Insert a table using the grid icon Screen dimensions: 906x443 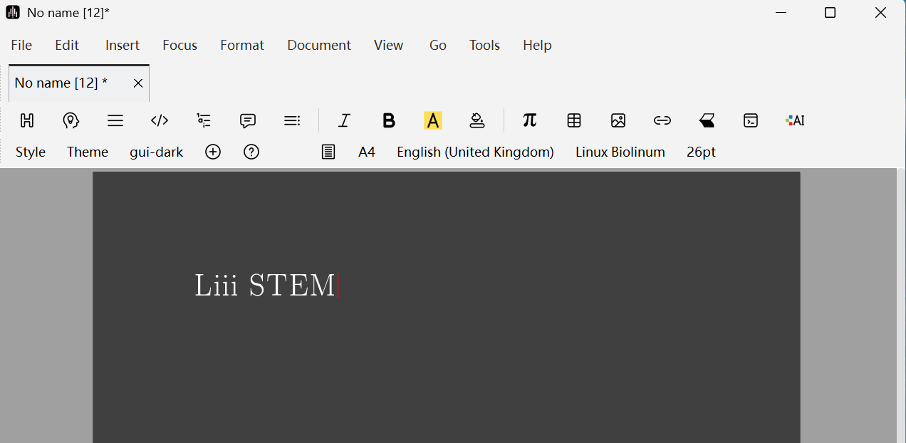574,120
